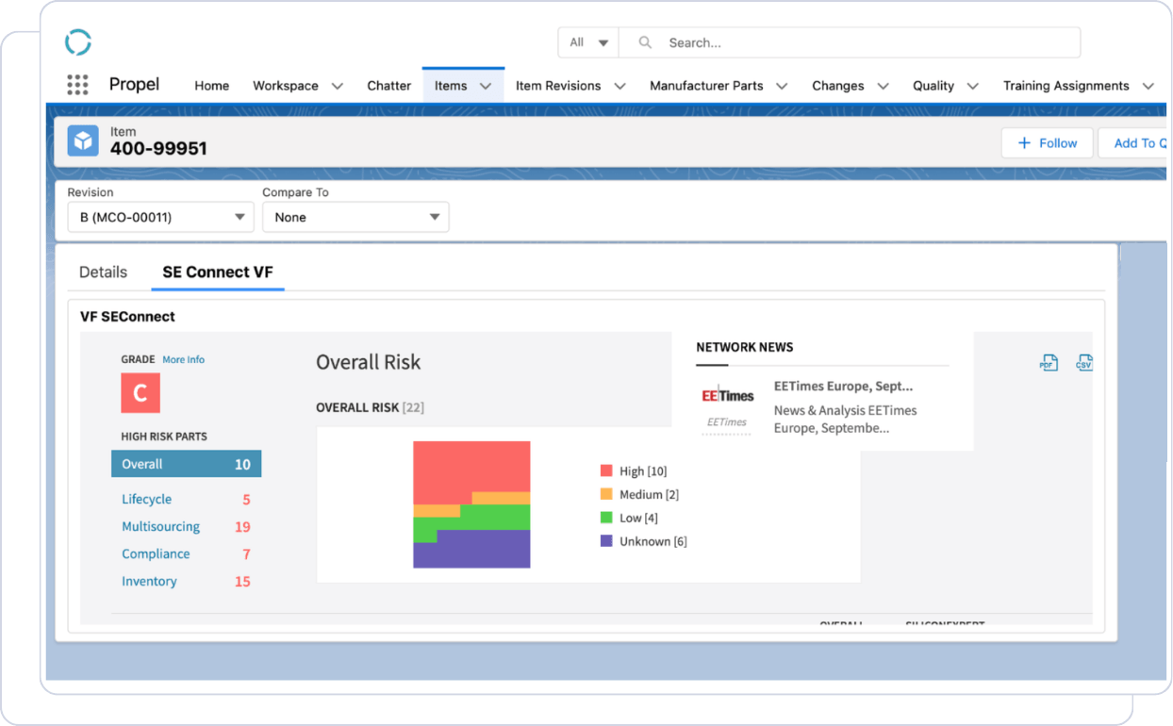Open the Chatter tab
Image resolution: width=1173 pixels, height=726 pixels.
pyautogui.click(x=389, y=86)
